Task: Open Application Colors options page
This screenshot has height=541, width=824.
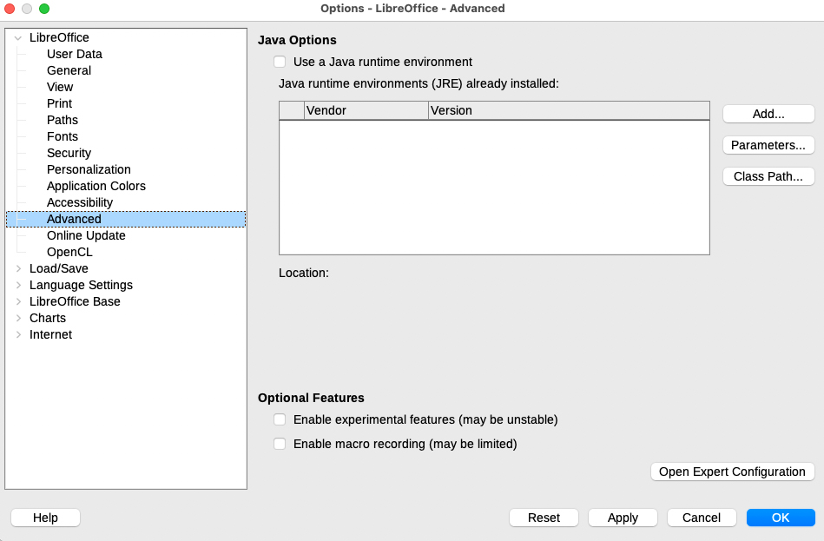Action: click(96, 186)
